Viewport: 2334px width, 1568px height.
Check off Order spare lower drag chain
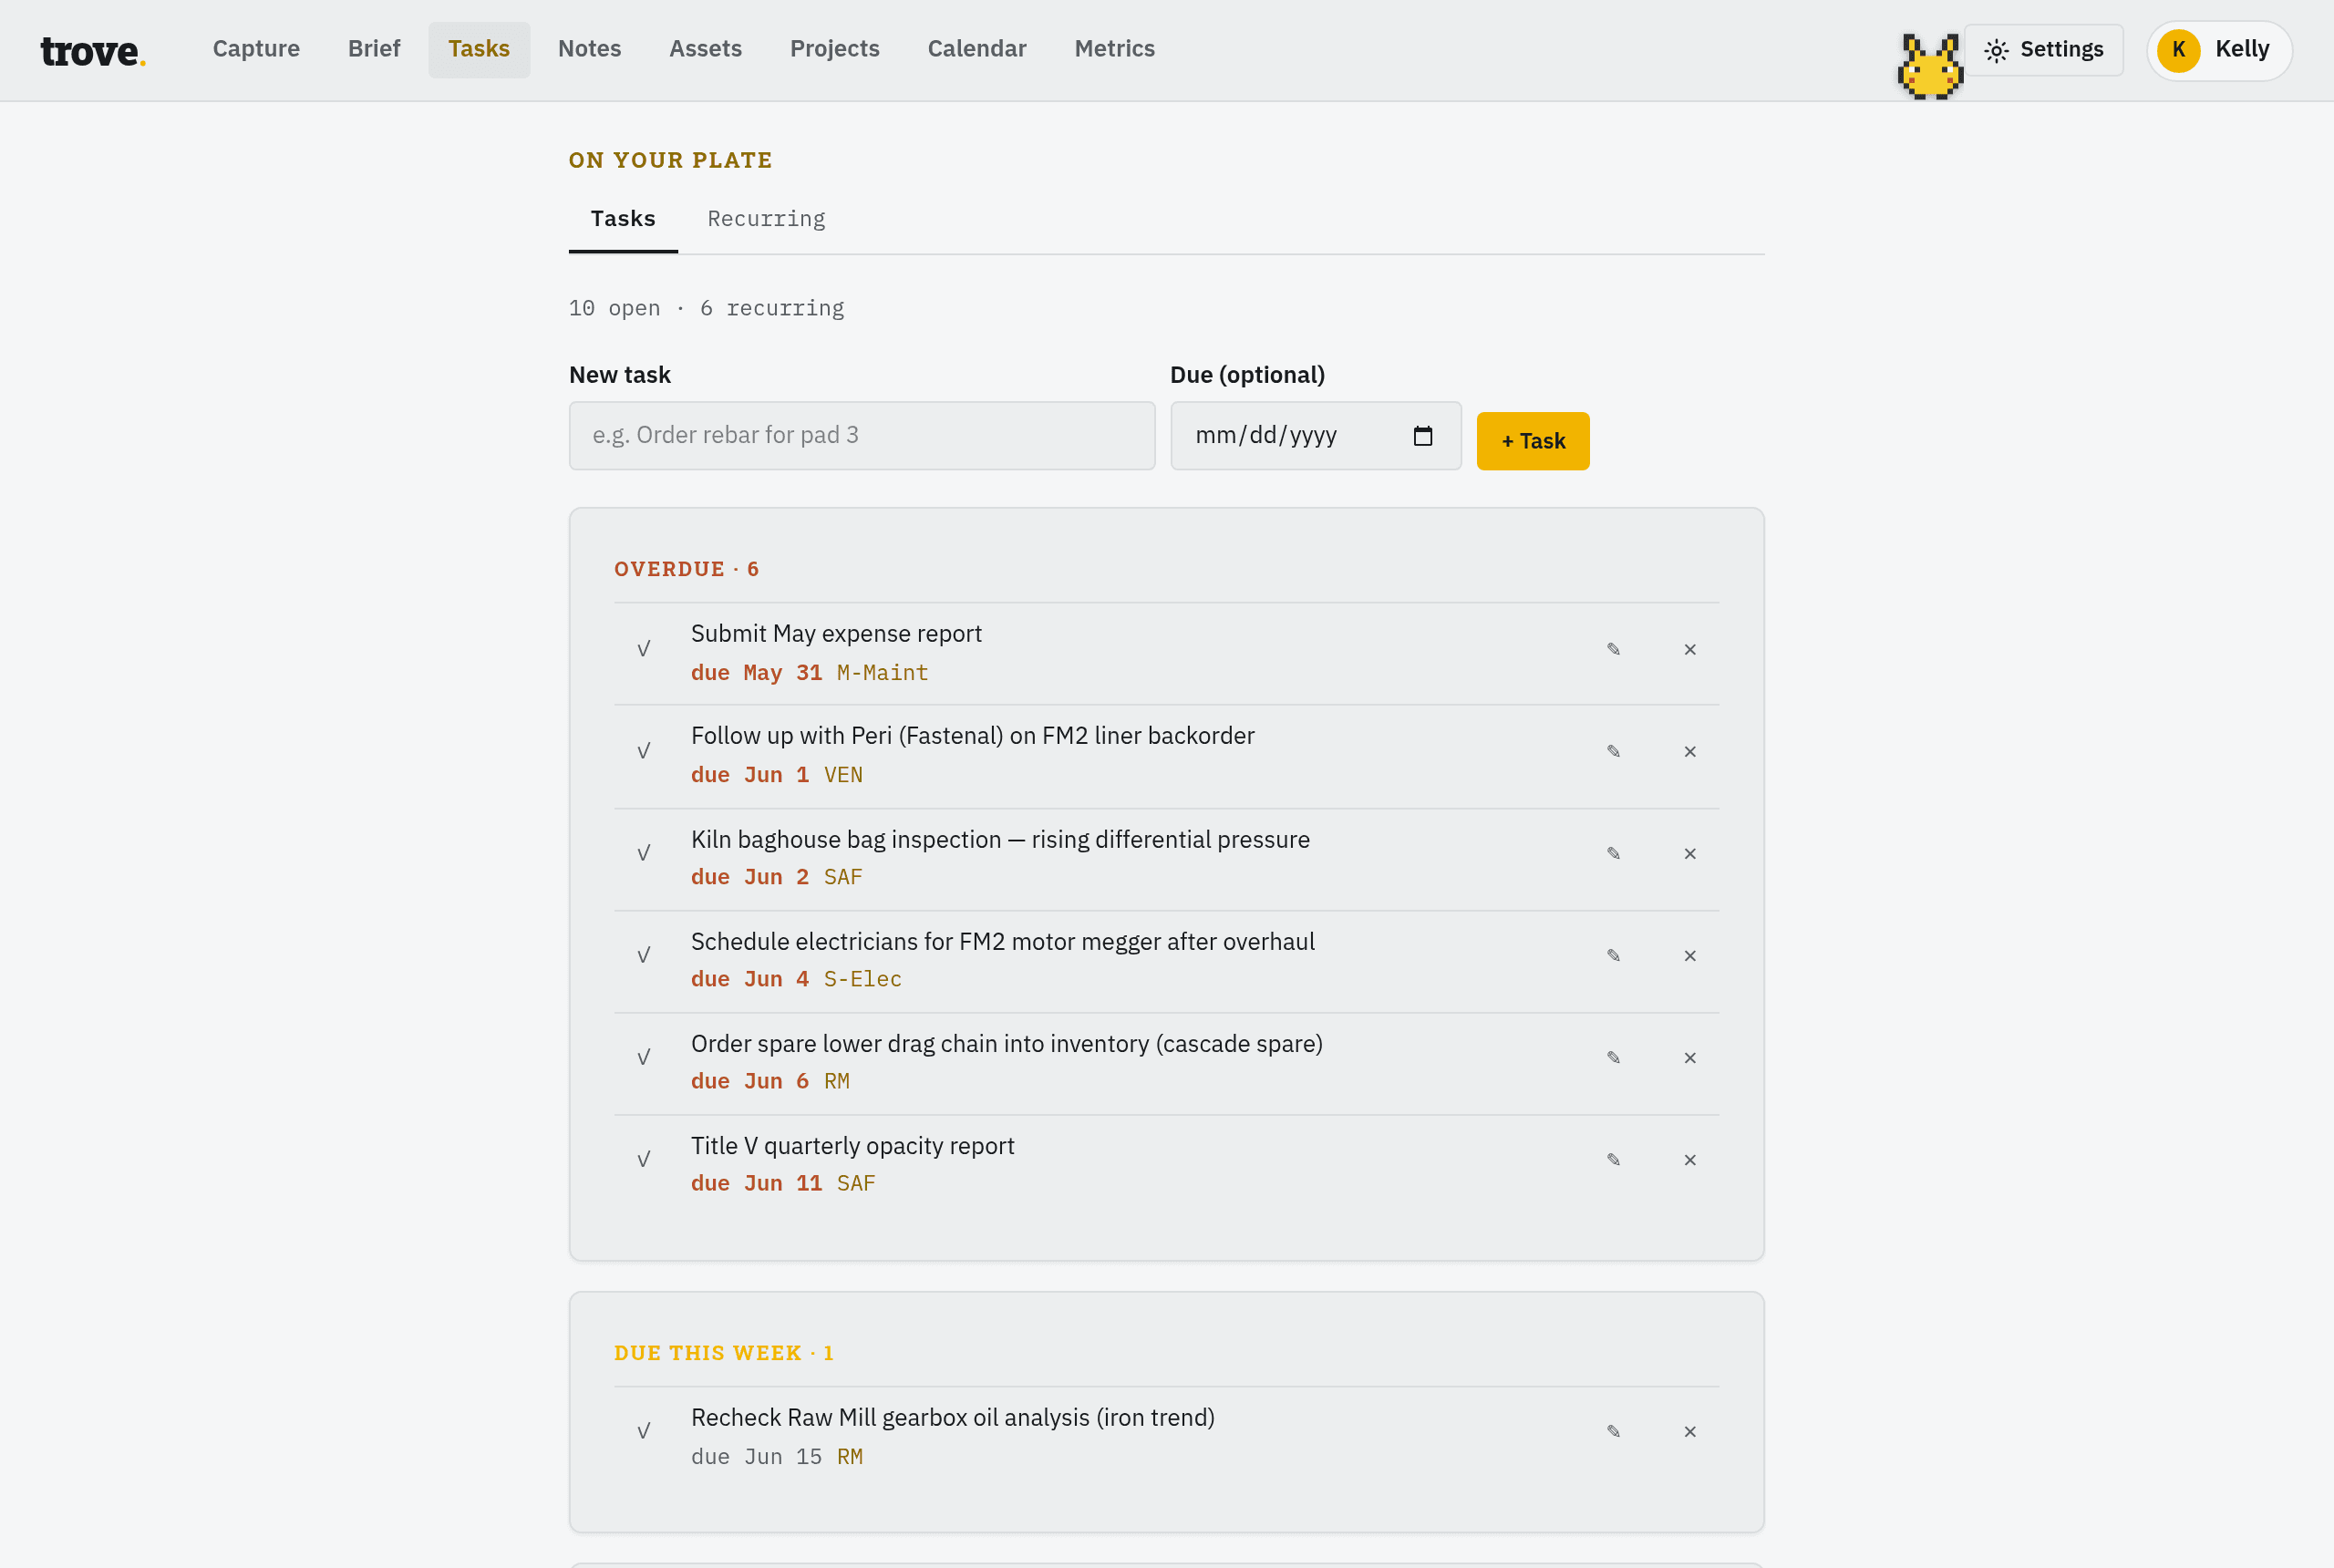pyautogui.click(x=644, y=1057)
